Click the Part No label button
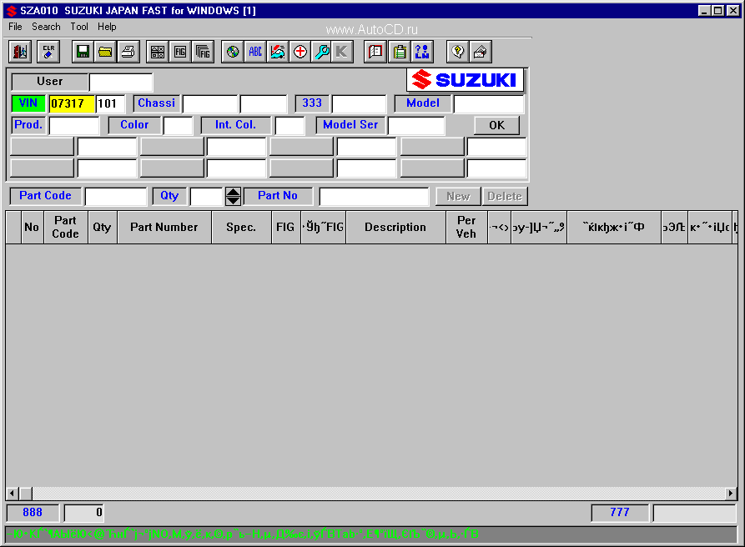 [278, 196]
